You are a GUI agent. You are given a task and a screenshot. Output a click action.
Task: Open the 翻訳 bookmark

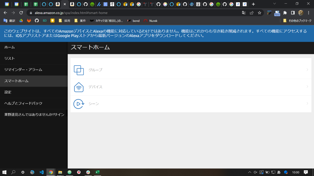click(9, 21)
